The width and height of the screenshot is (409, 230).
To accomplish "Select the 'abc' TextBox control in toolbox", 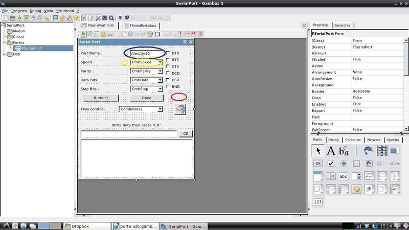I will pos(343,176).
